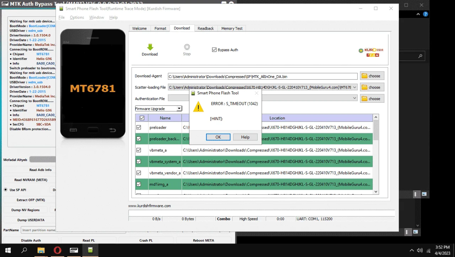455x257 pixels.
Task: Open taskbar search magnifier
Action: 24,250
